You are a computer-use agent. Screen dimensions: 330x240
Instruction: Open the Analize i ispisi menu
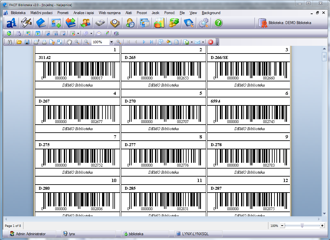pyautogui.click(x=83, y=13)
